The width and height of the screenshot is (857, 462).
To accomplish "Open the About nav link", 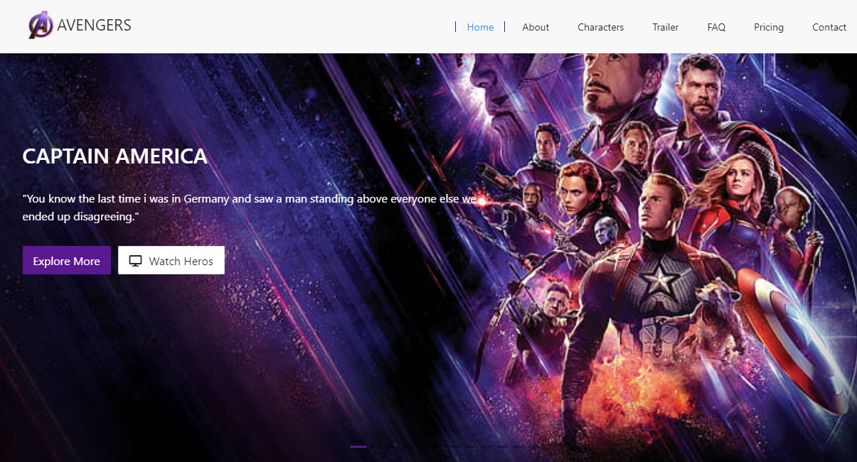I will point(536,27).
